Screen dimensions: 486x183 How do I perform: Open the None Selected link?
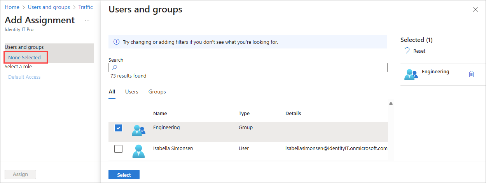point(24,57)
